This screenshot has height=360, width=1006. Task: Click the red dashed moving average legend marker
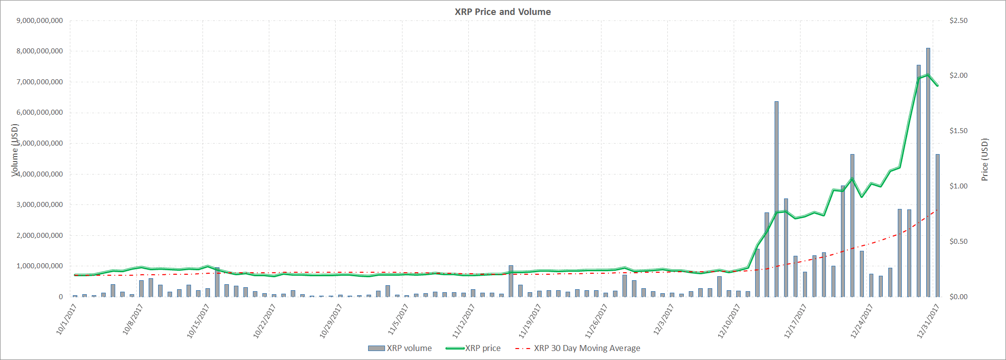[523, 348]
